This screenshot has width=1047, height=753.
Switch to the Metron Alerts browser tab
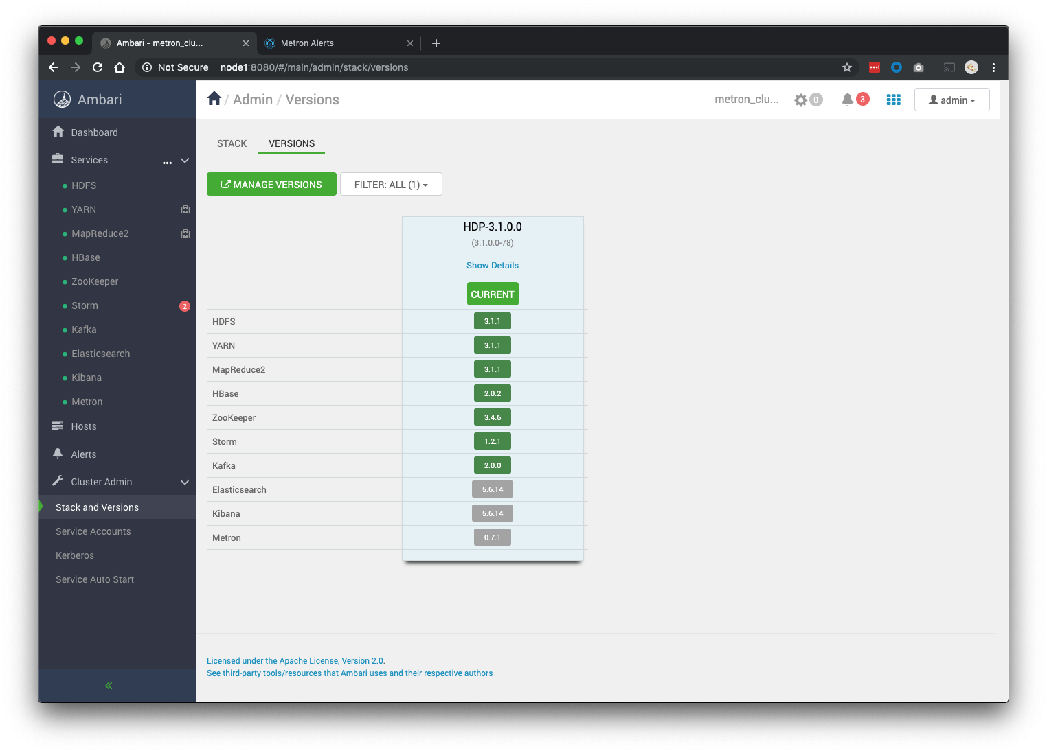coord(339,43)
